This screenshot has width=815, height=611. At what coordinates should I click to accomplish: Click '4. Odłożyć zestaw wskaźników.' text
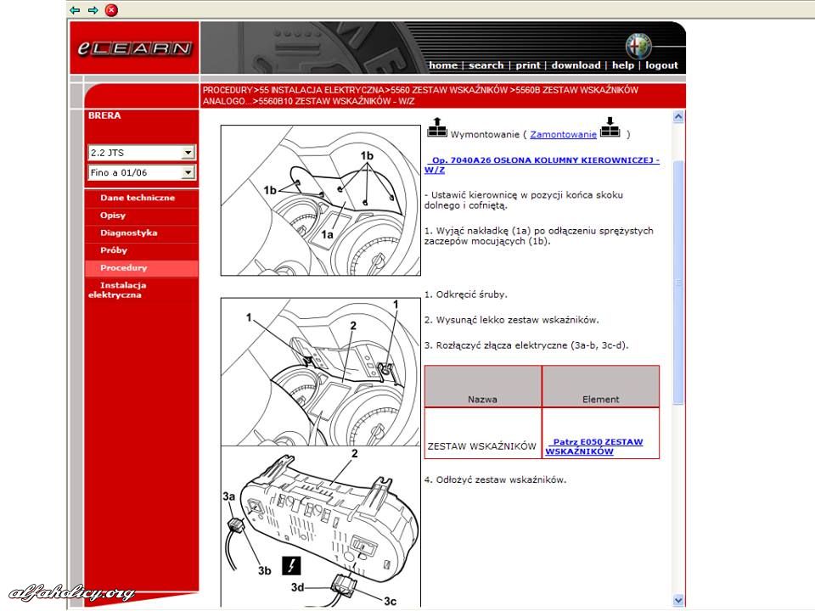point(495,480)
